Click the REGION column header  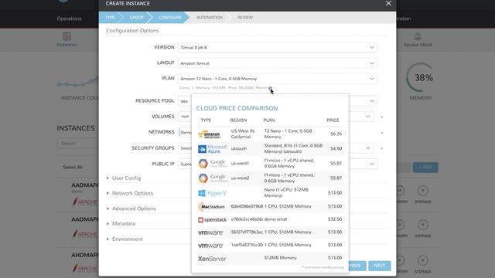(238, 120)
